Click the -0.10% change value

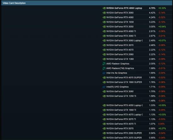coord(162,22)
